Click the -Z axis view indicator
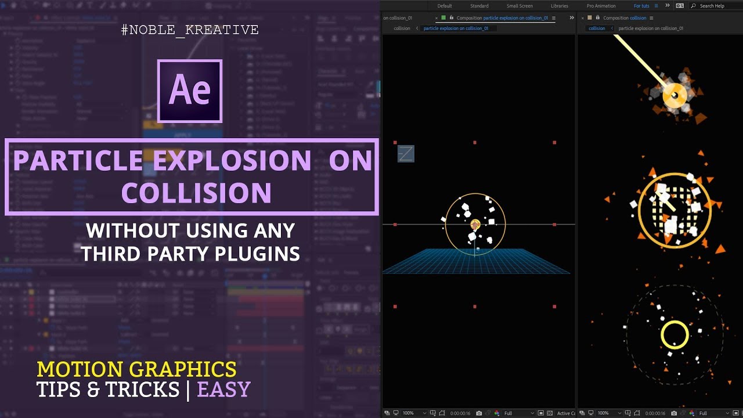 [x=406, y=154]
